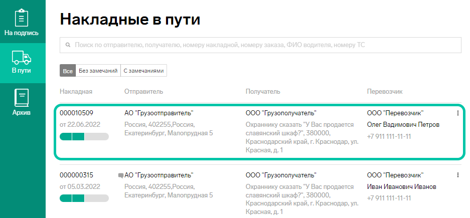Switch to Без замечаний filter
Image resolution: width=470 pixels, height=218 pixels.
(x=98, y=71)
